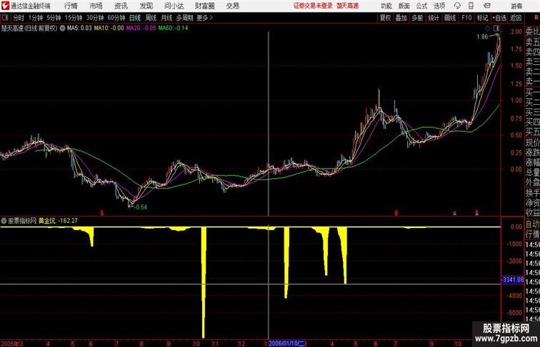The image size is (540, 347).
Task: Open the 多周期 multi-period view
Action: pyautogui.click(x=184, y=18)
